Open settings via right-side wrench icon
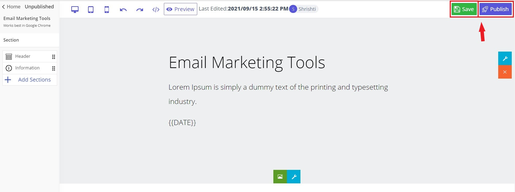 click(505, 58)
